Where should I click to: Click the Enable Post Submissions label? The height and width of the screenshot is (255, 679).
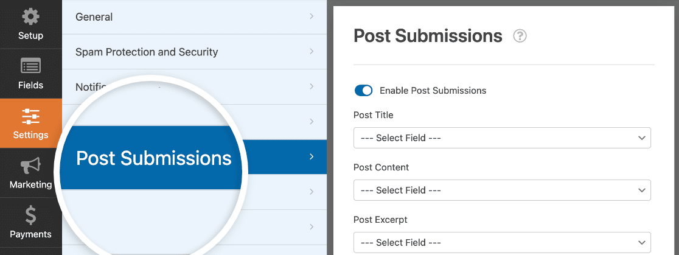(x=433, y=91)
